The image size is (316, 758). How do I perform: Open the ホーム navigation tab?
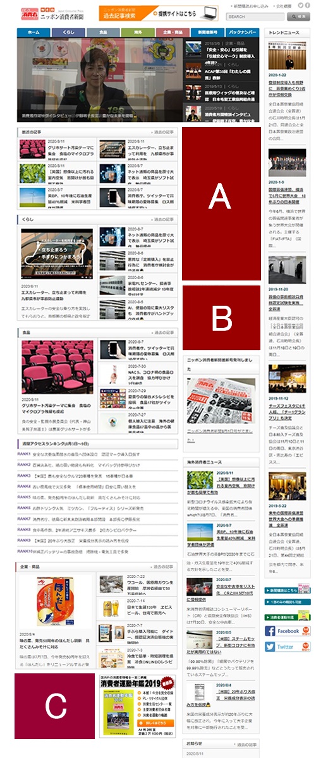point(35,31)
